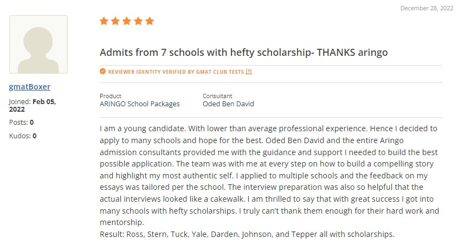Click the second orange rating star
This screenshot has height=244, width=458.
coord(115,21)
